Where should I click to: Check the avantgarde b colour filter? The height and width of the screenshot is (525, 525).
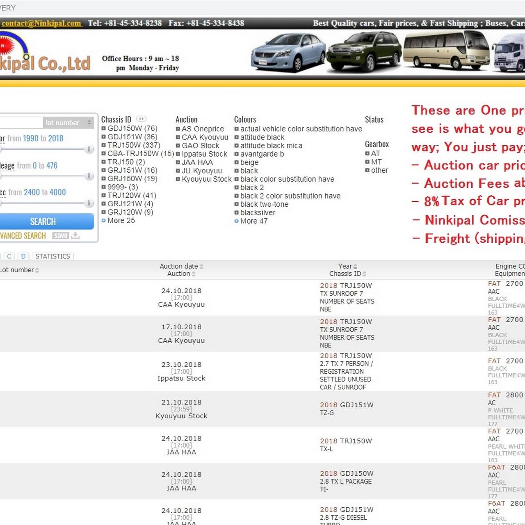click(237, 154)
